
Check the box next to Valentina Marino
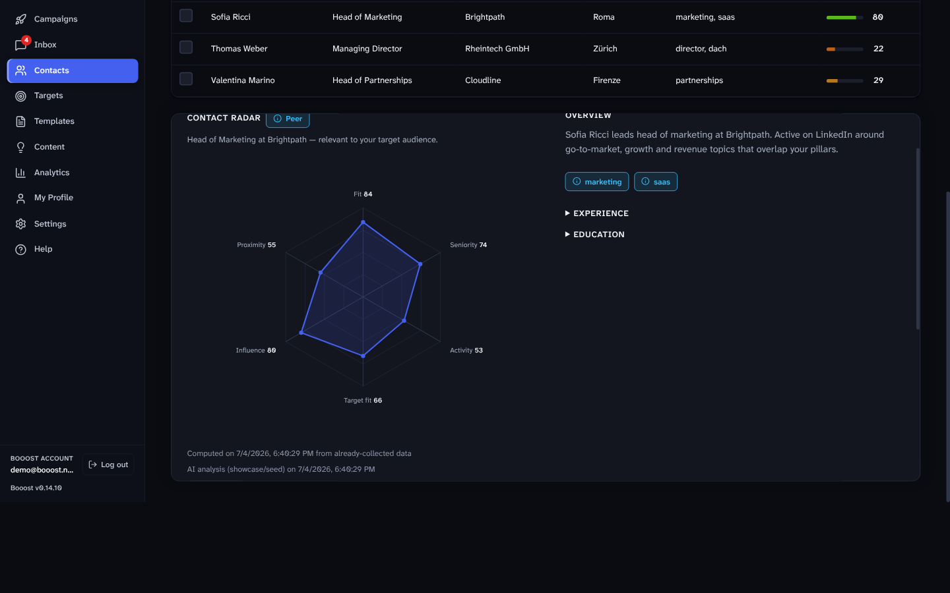pos(186,79)
